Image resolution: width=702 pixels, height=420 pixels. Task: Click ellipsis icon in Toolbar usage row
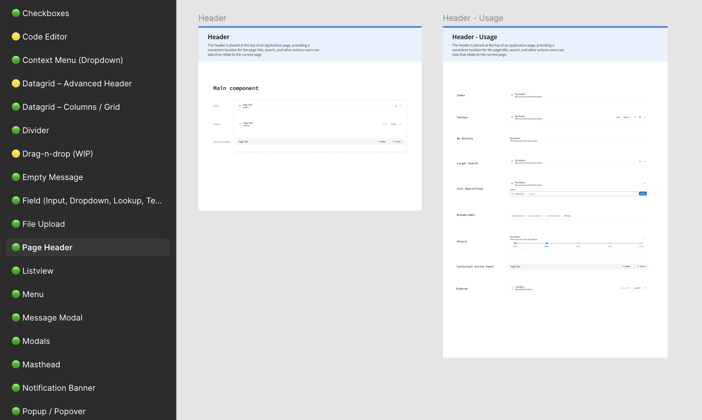[x=645, y=117]
